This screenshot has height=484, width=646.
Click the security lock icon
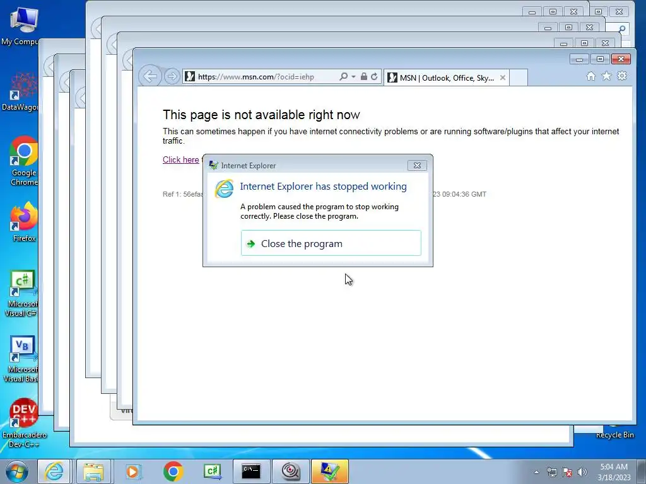(364, 76)
